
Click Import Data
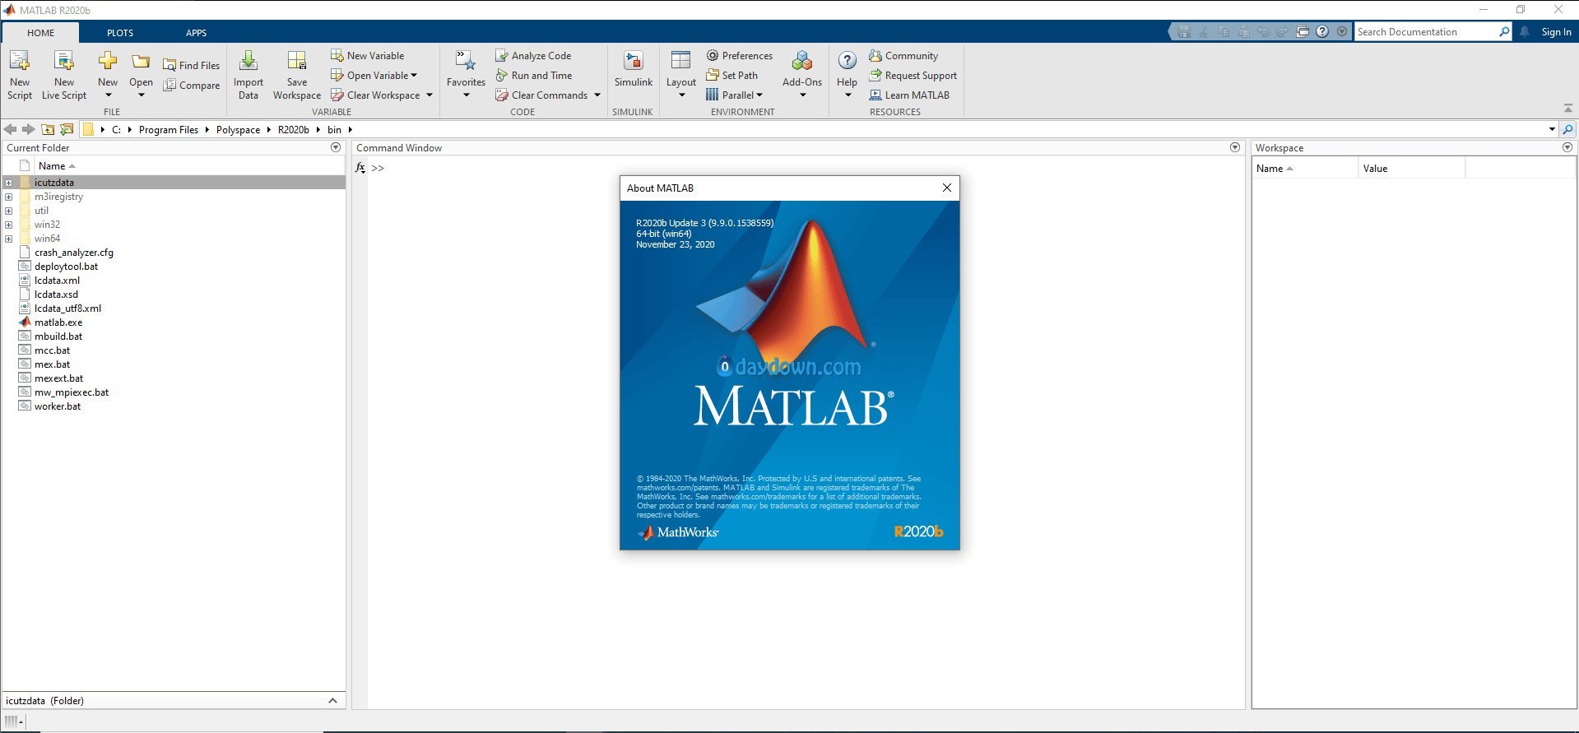click(x=248, y=74)
